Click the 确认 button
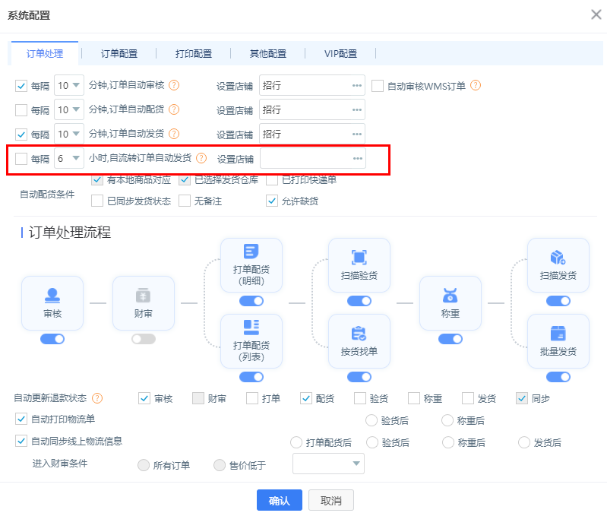 tap(279, 500)
